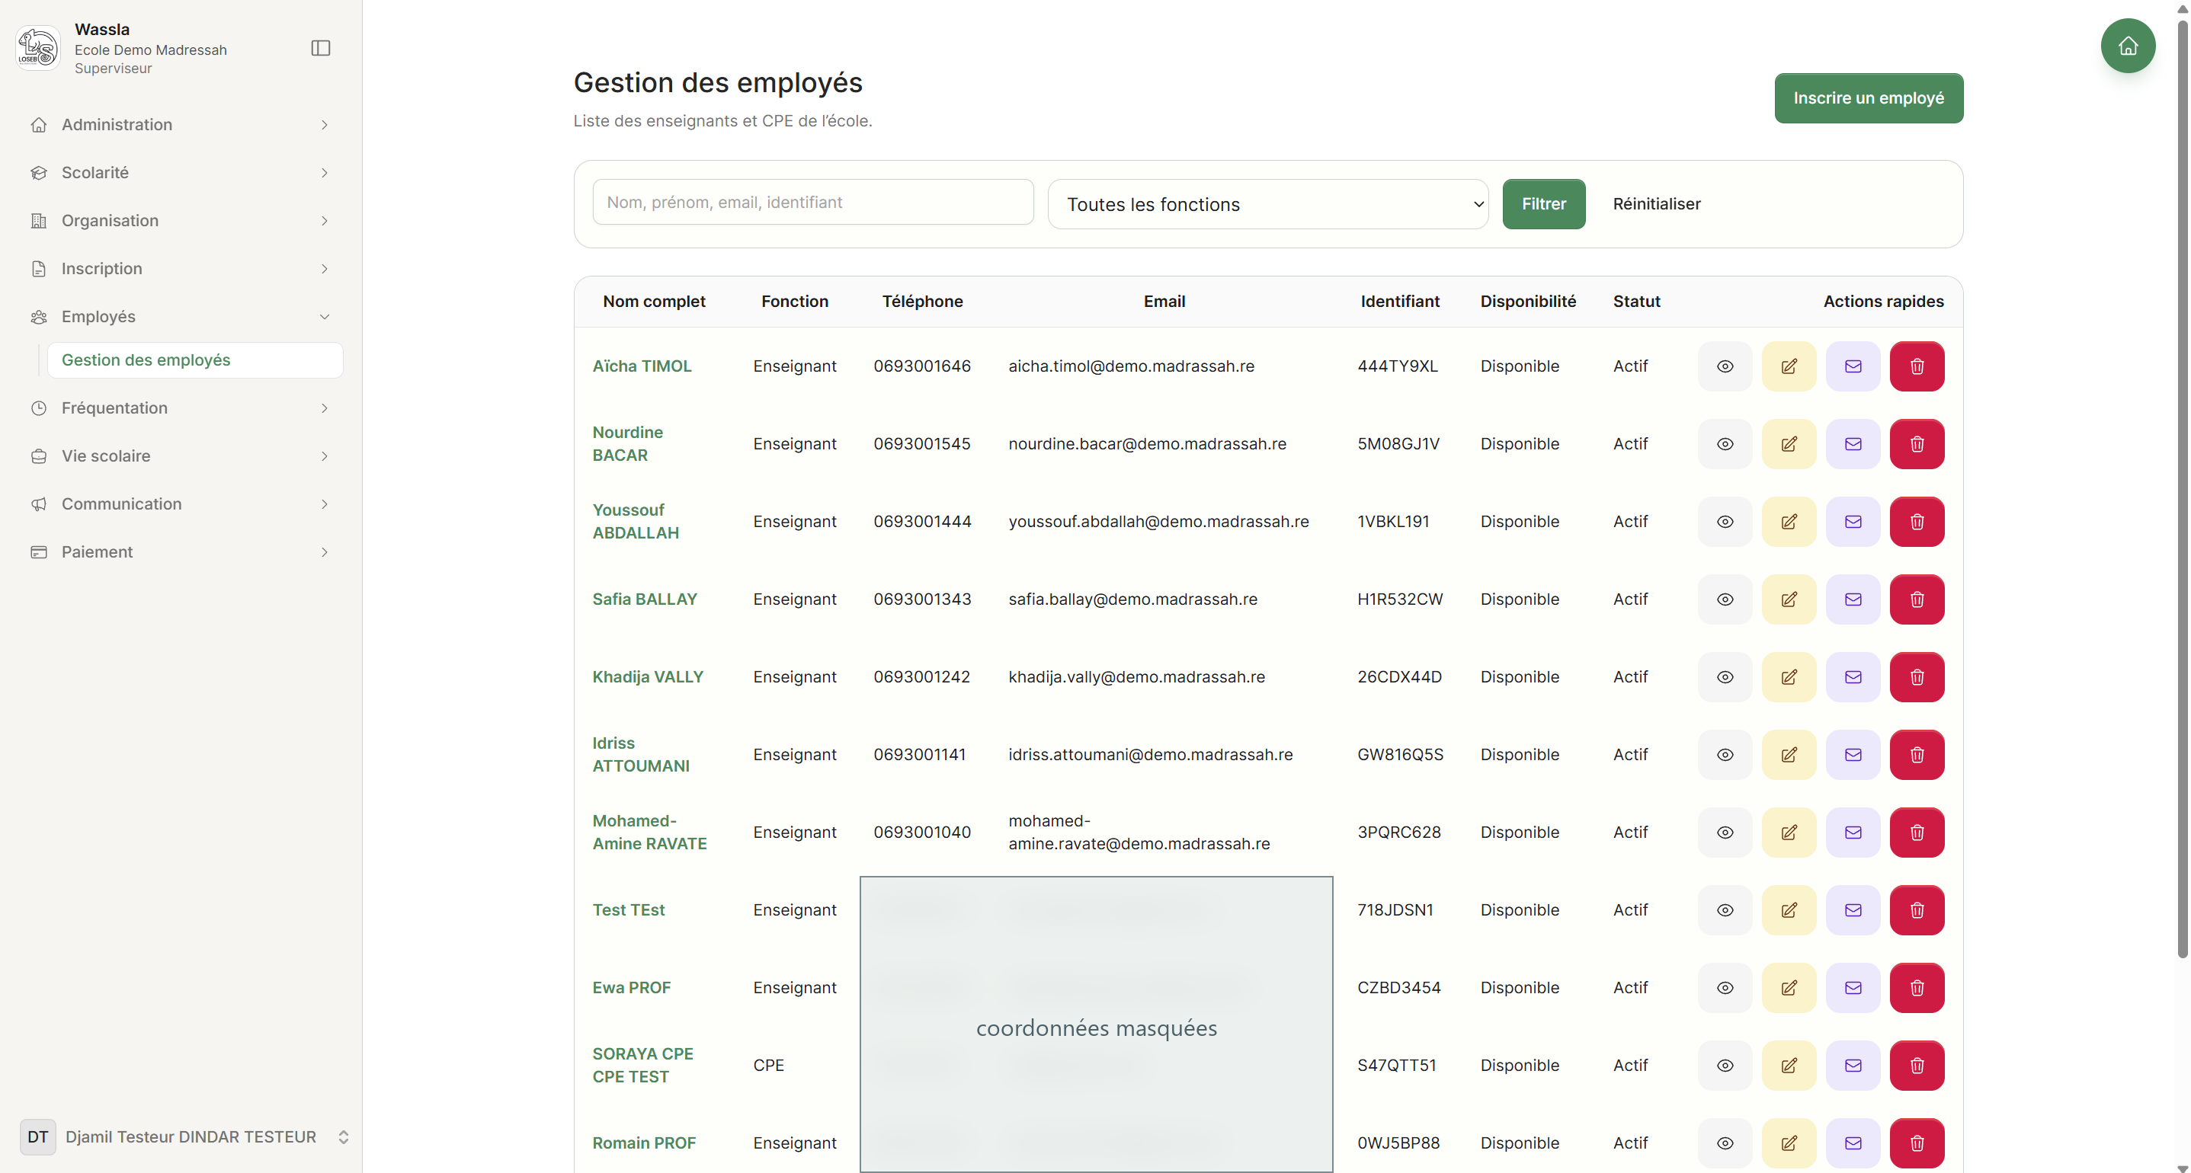
Task: Expand the Fréquentation menu section
Action: [181, 408]
